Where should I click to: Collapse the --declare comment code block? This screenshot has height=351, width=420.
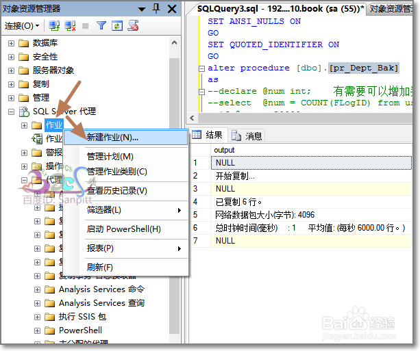point(201,92)
